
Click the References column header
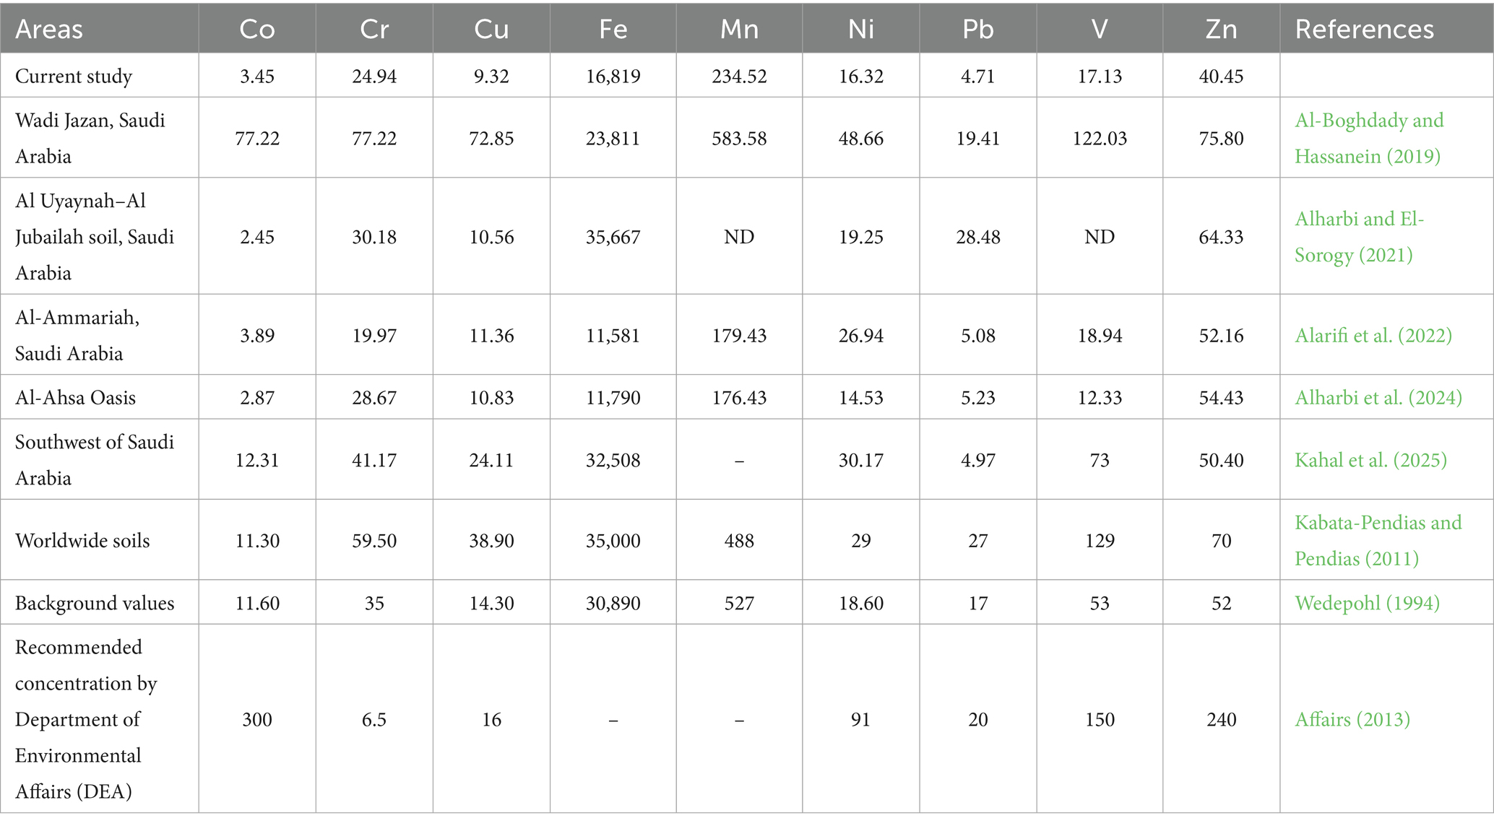(x=1364, y=29)
